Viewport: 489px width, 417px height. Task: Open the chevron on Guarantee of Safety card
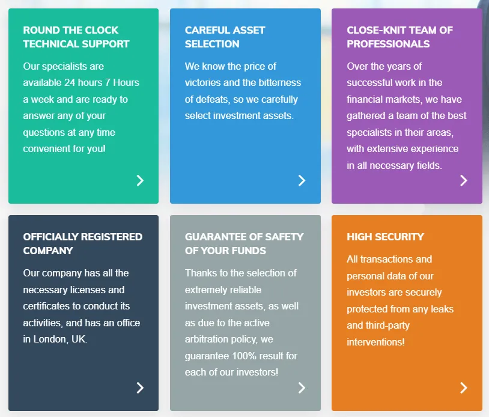pyautogui.click(x=302, y=388)
